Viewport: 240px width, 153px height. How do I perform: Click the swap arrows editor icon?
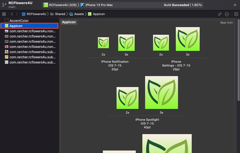pyautogui.click(x=220, y=14)
